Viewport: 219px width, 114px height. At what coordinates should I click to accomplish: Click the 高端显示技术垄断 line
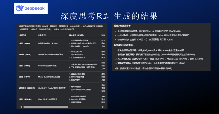[77, 74]
